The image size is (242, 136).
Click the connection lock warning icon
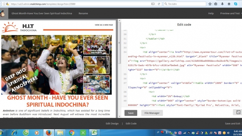(x=8, y=4)
